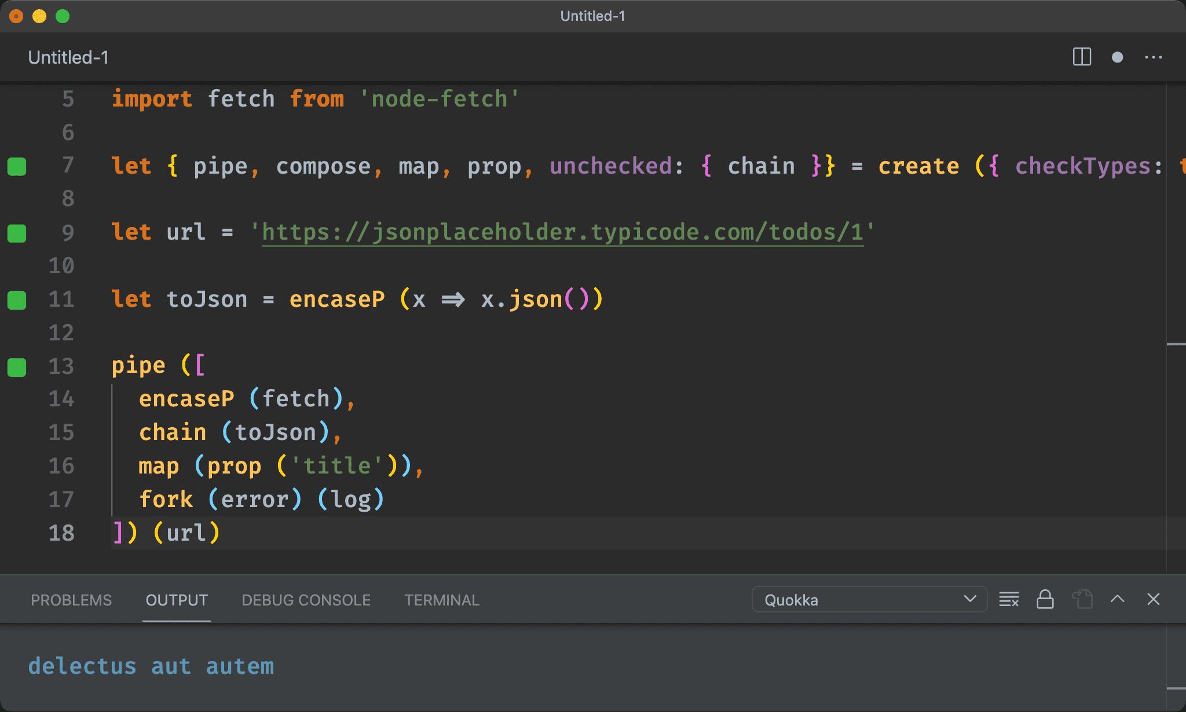Click Quokka green indicator on line 13

pos(17,367)
